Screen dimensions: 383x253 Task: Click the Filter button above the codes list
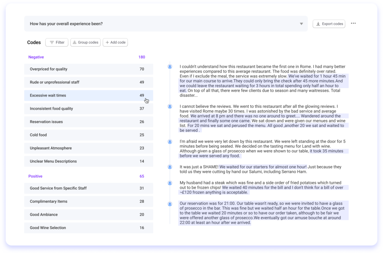pos(56,42)
